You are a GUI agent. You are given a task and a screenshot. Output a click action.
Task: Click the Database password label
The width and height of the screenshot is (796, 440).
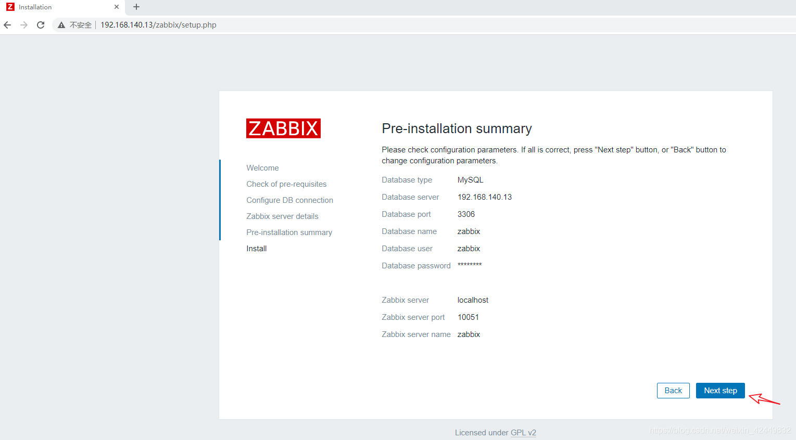tap(416, 266)
